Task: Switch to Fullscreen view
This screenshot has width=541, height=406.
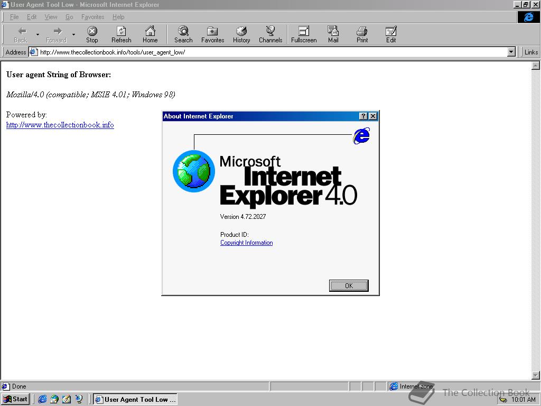Action: click(304, 34)
